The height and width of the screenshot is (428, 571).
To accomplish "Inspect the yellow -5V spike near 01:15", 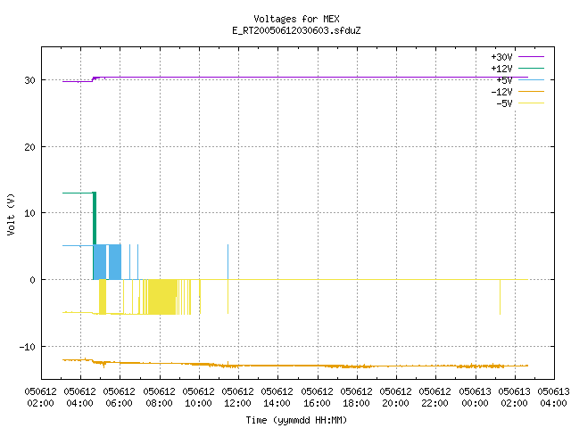I will 500,297.
